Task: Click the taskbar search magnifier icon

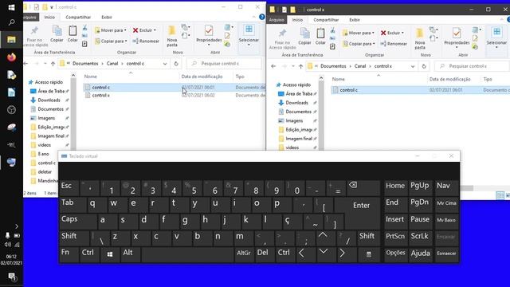Action: pyautogui.click(x=11, y=22)
